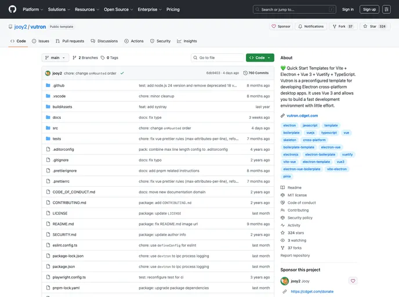Click Jooy's avatar in sponsor section

[x=285, y=281]
